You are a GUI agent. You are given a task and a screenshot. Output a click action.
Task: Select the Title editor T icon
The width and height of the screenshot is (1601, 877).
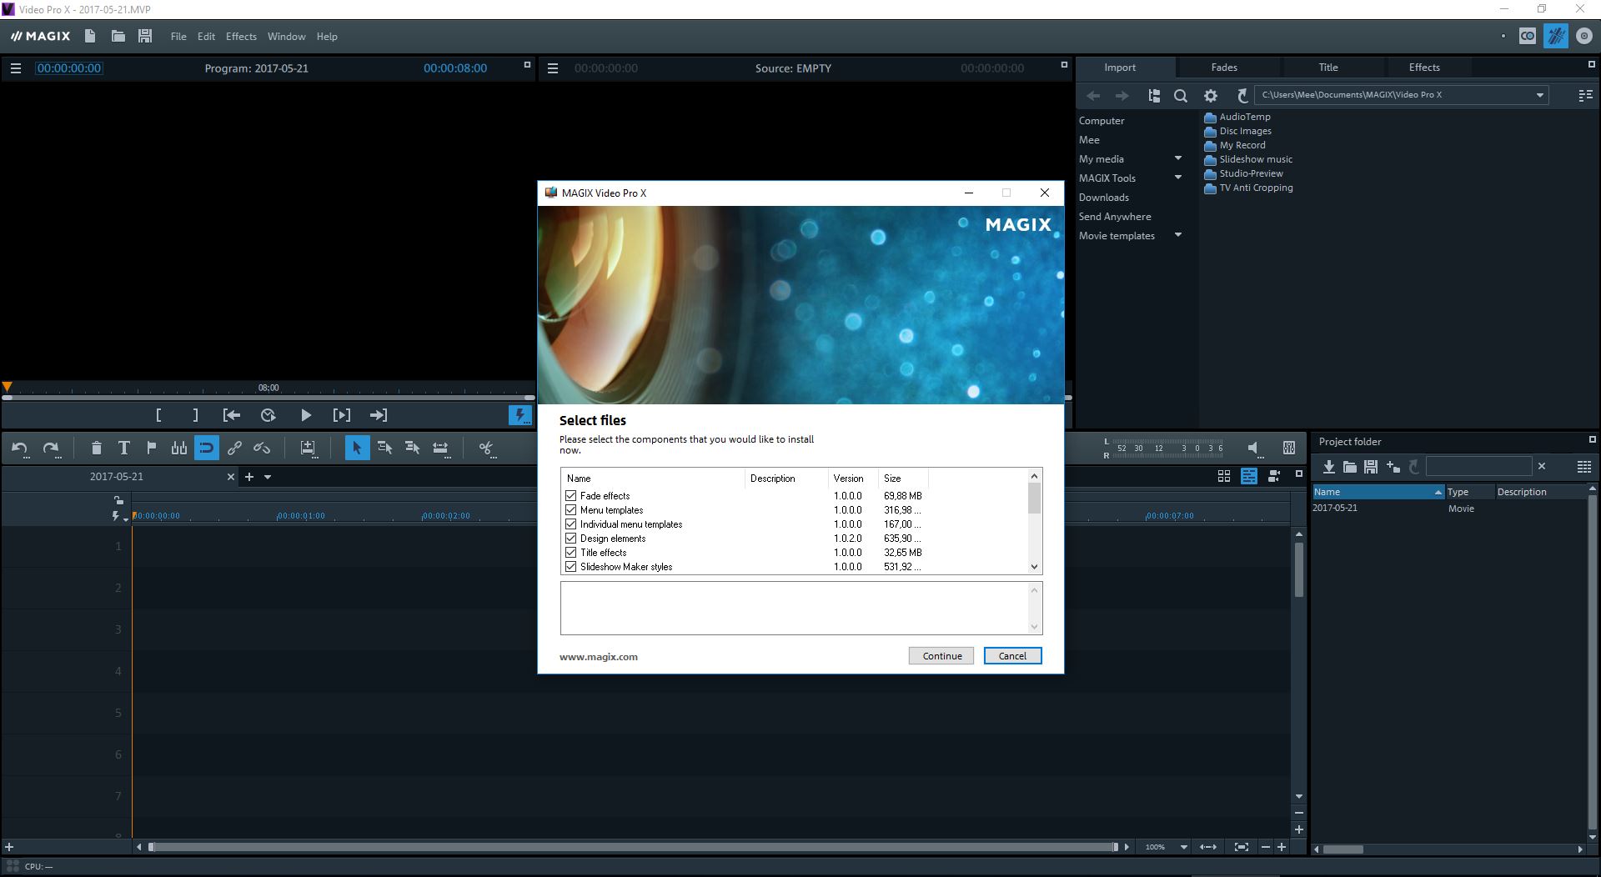[x=123, y=449]
